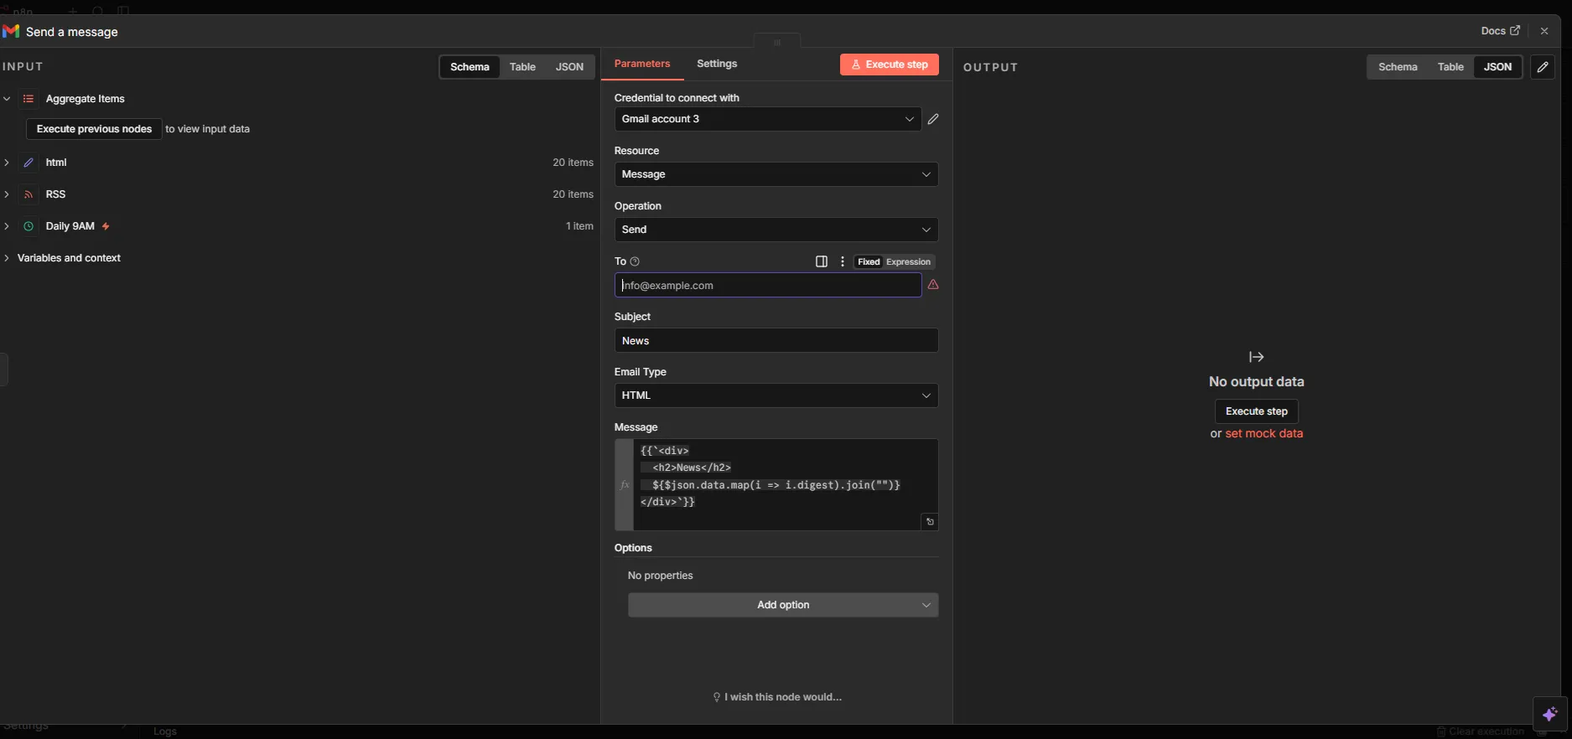Click the Aggregate Items node icon
Viewport: 1572px width, 739px height.
pyautogui.click(x=29, y=99)
